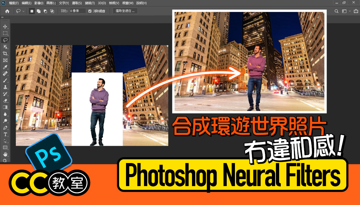This screenshot has width=360, height=205.
Task: Open the 說明(H) help menu
Action: [x=141, y=3]
